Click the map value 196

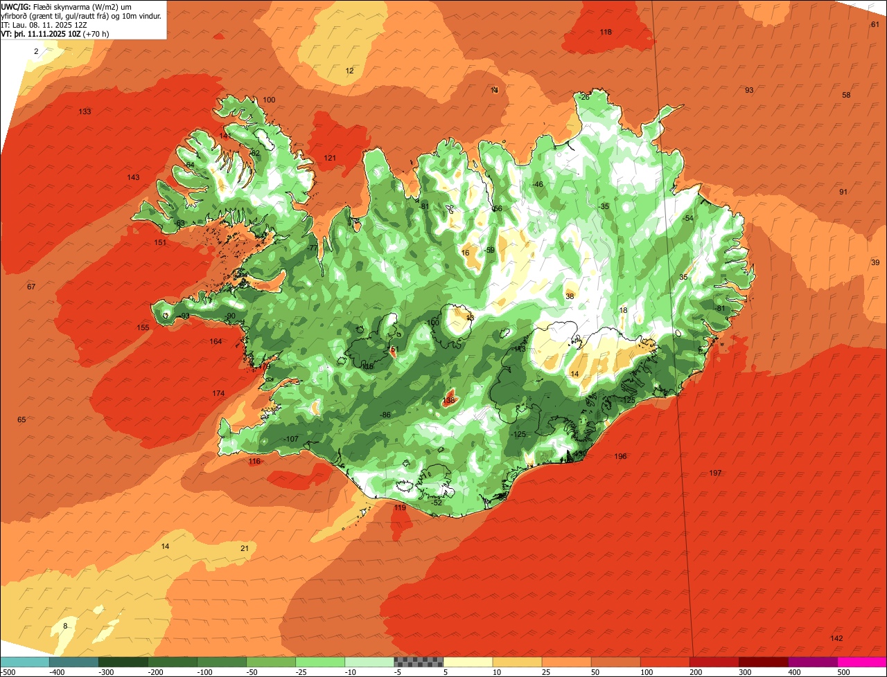620,456
